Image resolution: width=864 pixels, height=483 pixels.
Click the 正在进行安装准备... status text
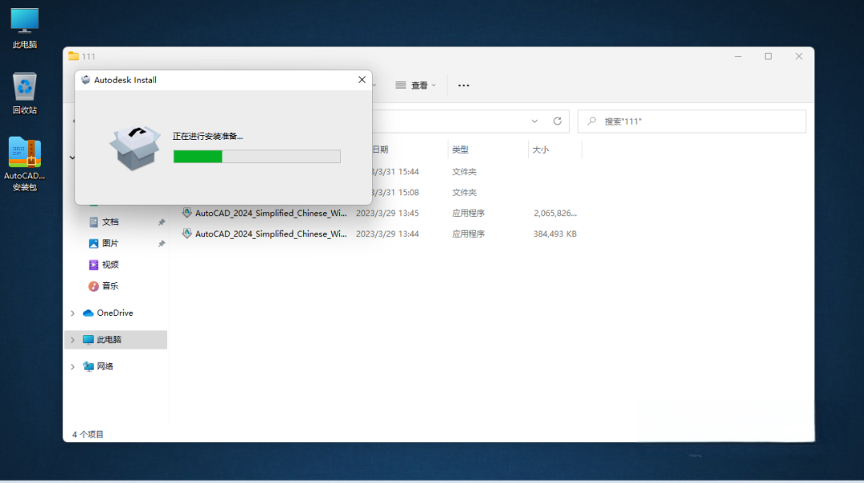point(208,136)
